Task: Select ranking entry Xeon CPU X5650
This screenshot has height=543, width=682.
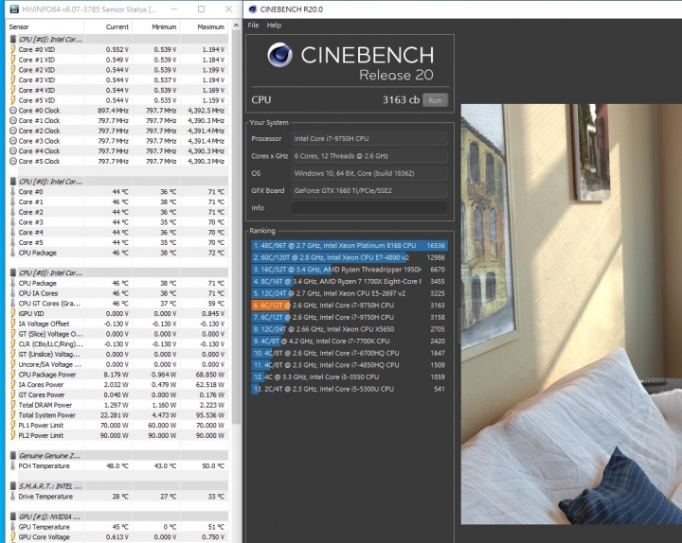Action: pos(350,329)
